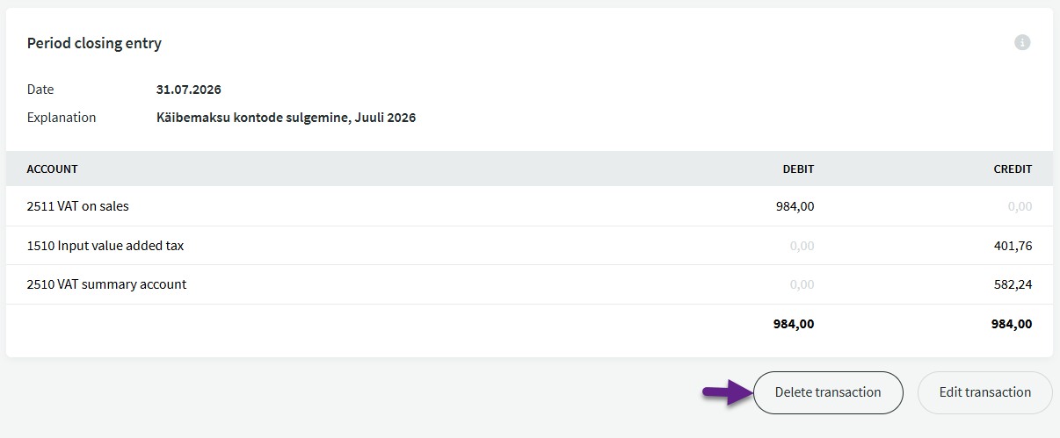Click the 582,24 credit amount

(1013, 284)
